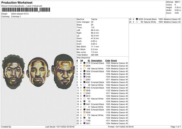Click the design name lakers players 6,8 in

(20, 14)
